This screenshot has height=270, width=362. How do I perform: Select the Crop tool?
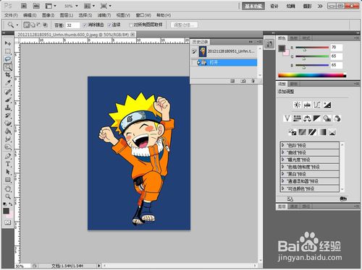click(8, 75)
